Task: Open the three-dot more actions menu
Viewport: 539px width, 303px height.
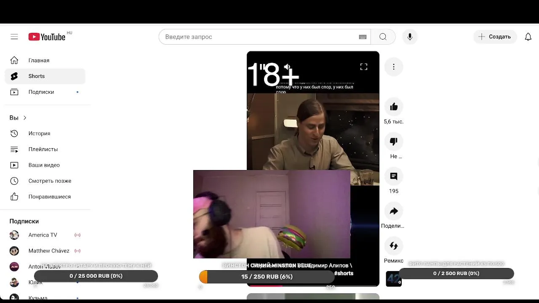Action: coord(394,67)
